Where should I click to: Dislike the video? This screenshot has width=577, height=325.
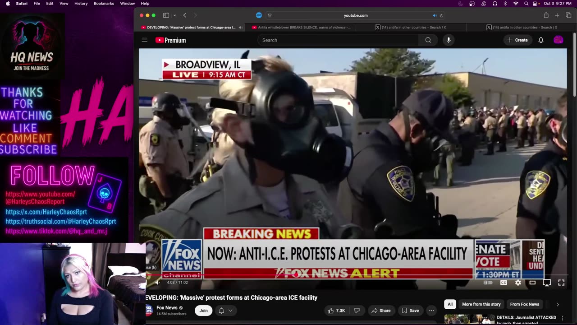coord(357,311)
